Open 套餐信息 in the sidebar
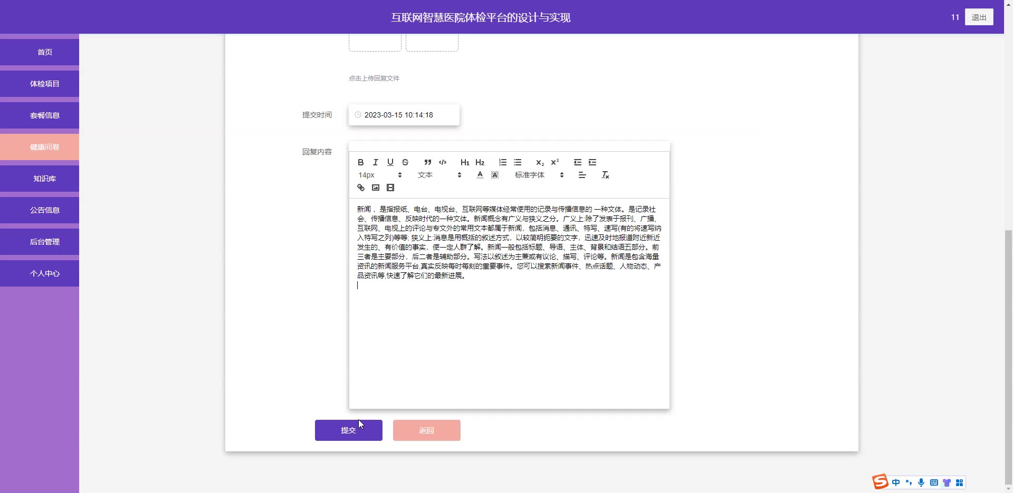Screen dimensions: 1013x493 (x=40, y=115)
